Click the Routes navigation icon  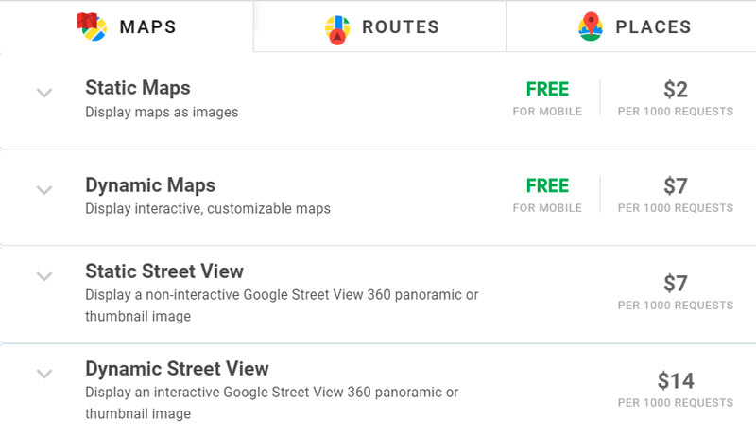pyautogui.click(x=337, y=29)
